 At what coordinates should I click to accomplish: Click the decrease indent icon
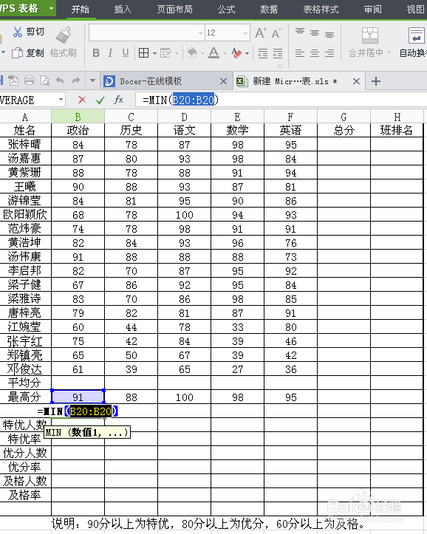click(263, 53)
